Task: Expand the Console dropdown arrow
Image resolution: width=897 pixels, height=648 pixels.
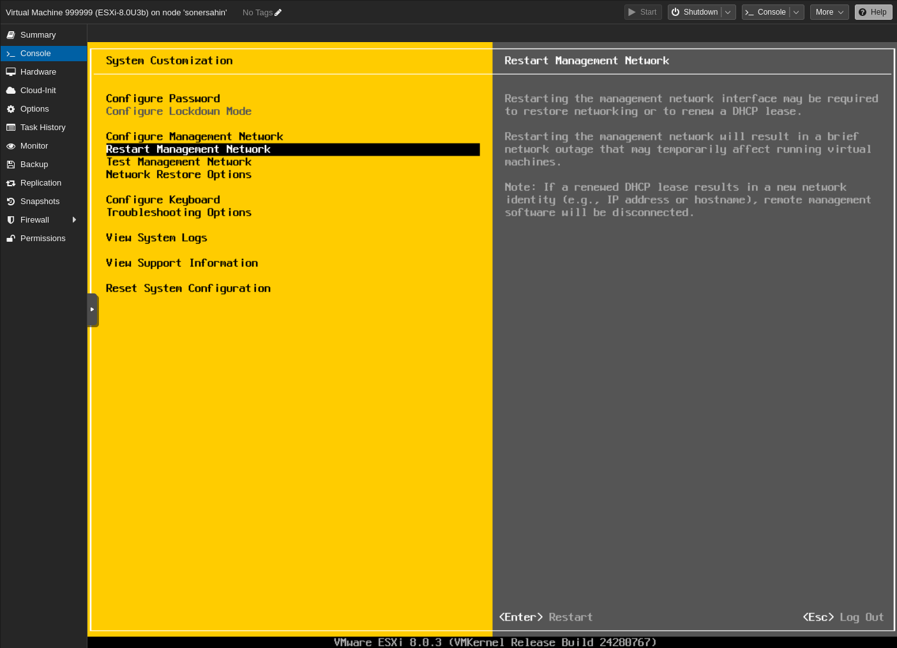Action: 796,11
